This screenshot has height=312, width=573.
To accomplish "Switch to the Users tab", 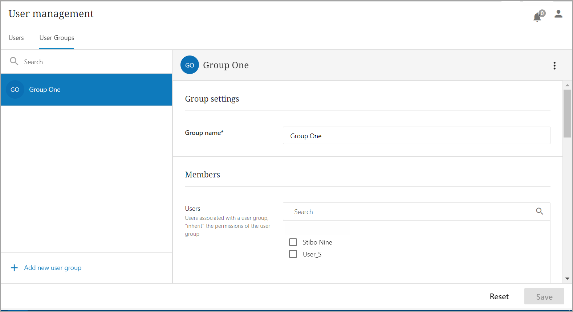I will click(16, 38).
